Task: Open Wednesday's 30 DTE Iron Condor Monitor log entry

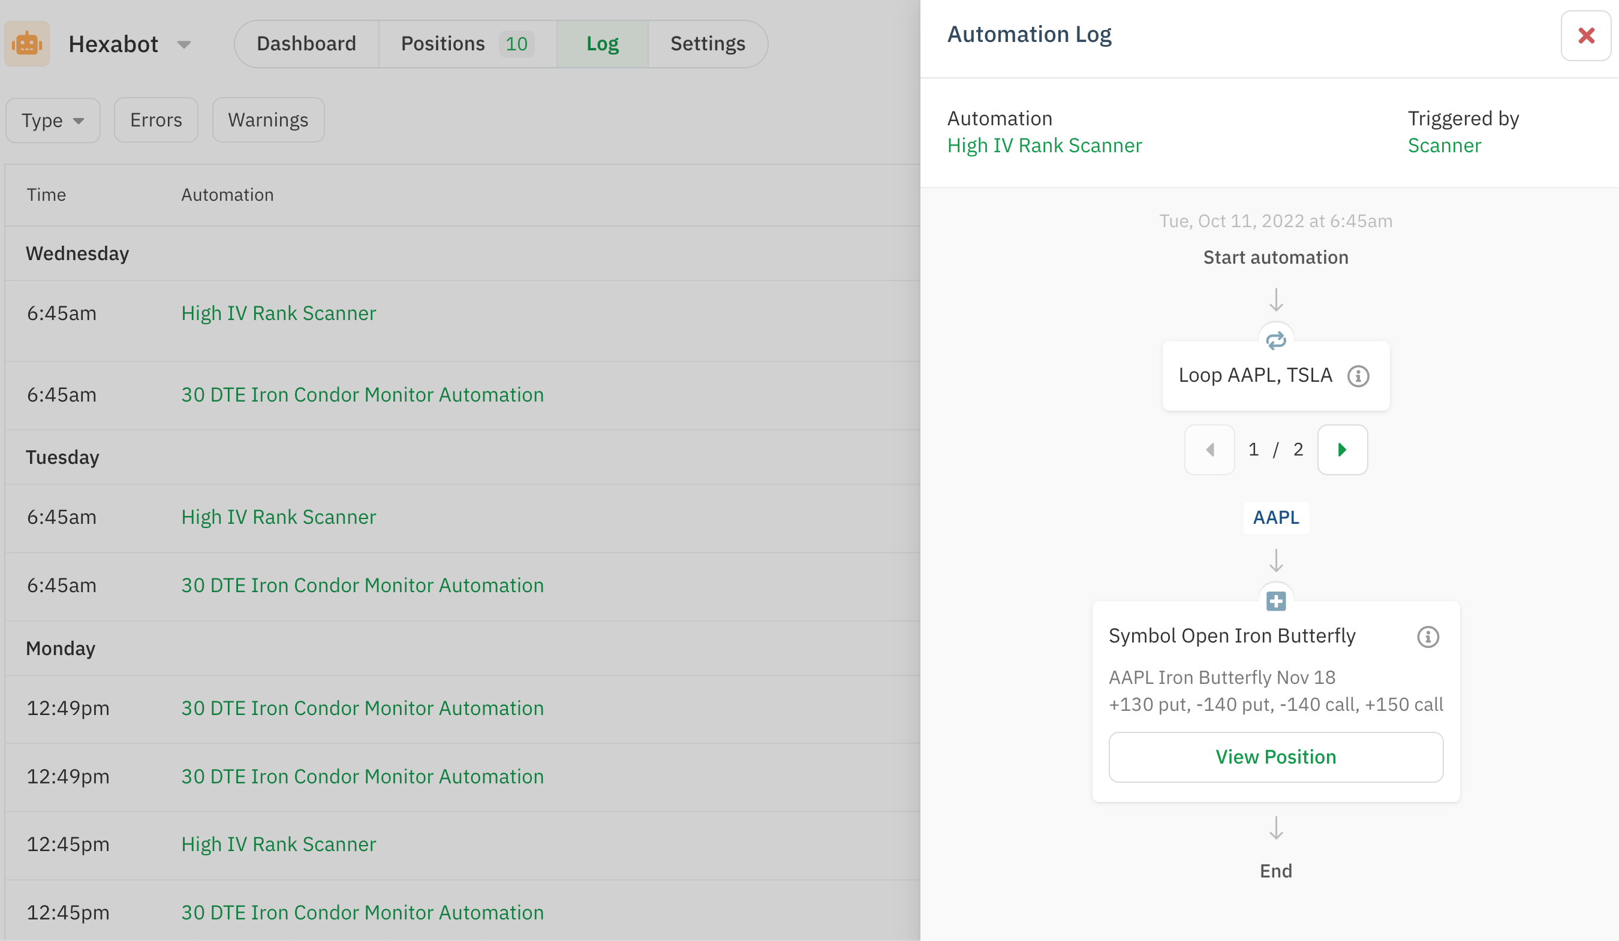Action: (362, 394)
